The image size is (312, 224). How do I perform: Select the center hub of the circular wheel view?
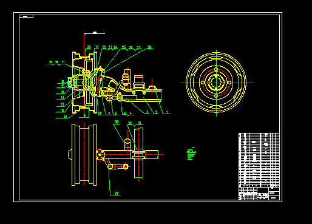click(x=216, y=82)
